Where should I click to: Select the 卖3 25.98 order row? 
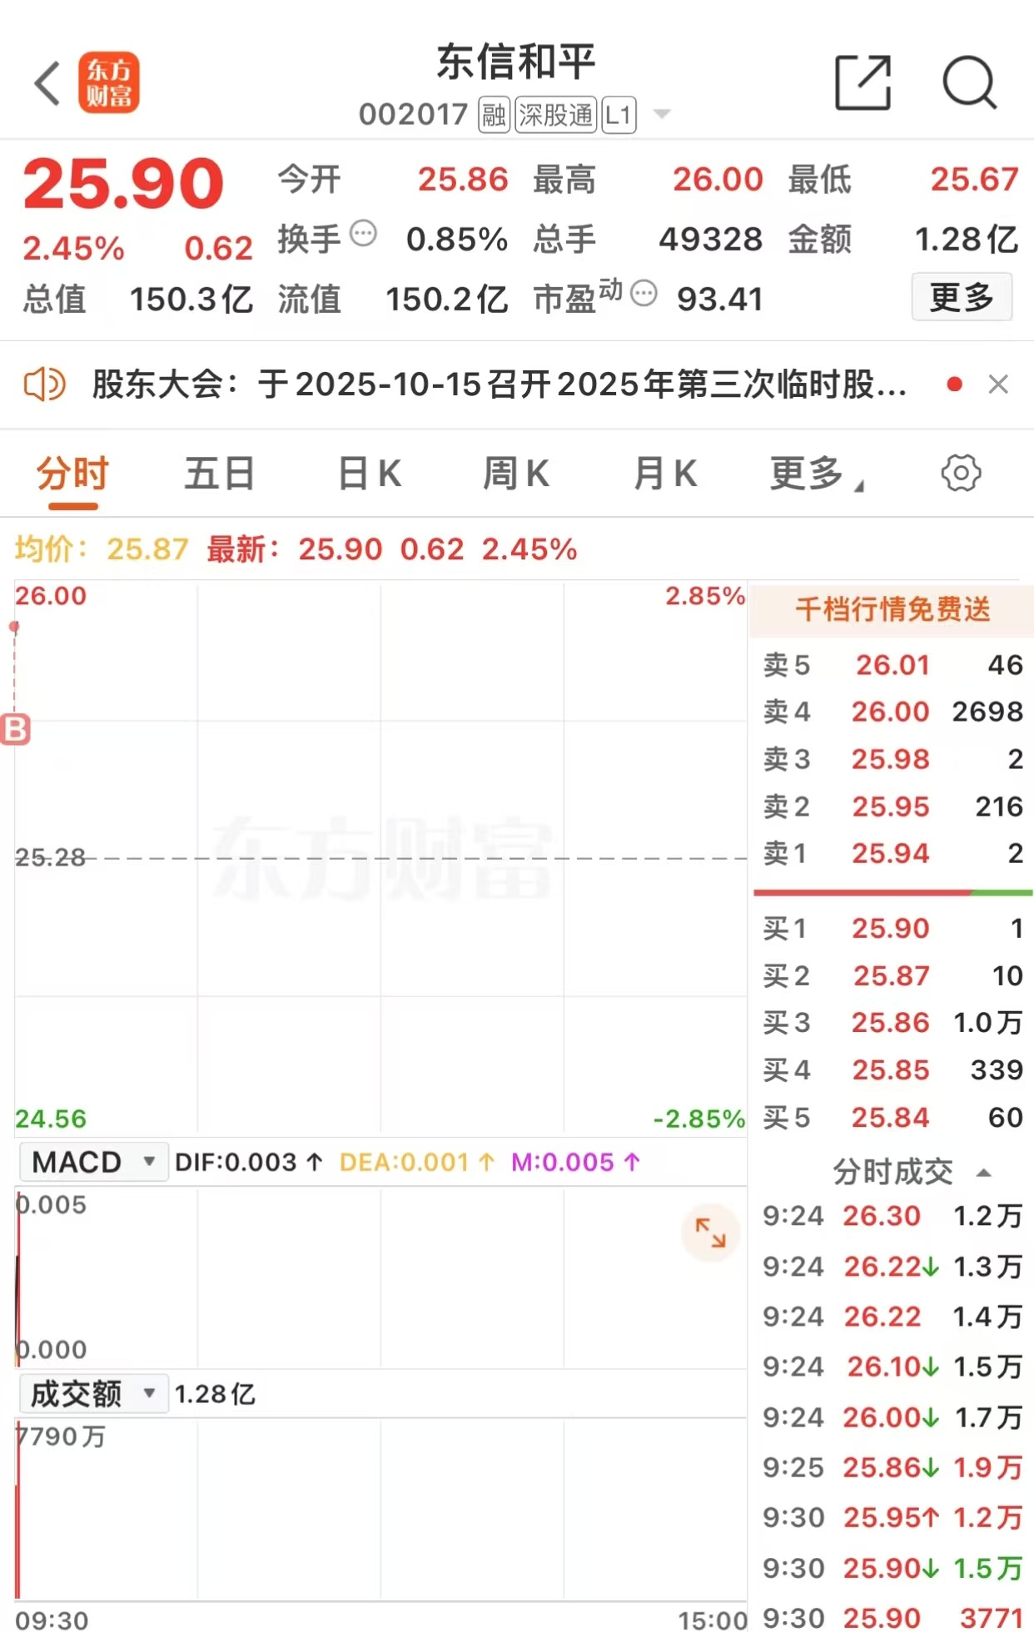point(892,759)
